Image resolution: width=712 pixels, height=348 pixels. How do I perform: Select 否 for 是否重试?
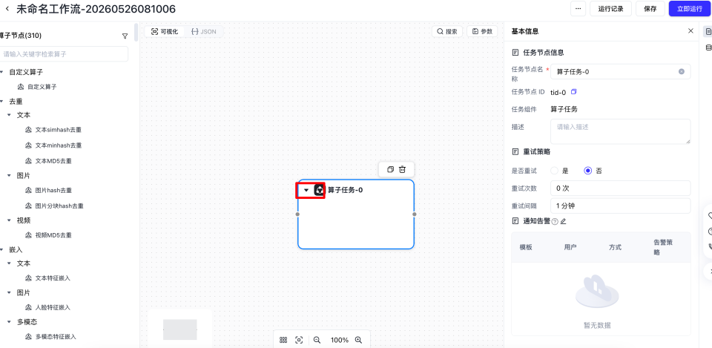pos(587,171)
